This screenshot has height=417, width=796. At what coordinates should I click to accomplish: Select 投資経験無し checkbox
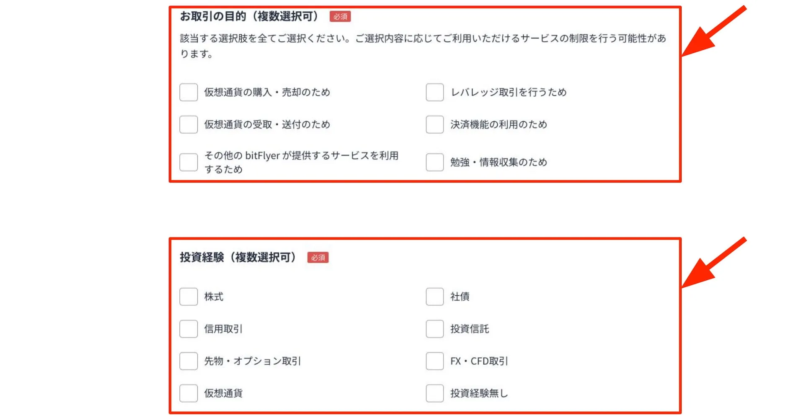pos(434,393)
